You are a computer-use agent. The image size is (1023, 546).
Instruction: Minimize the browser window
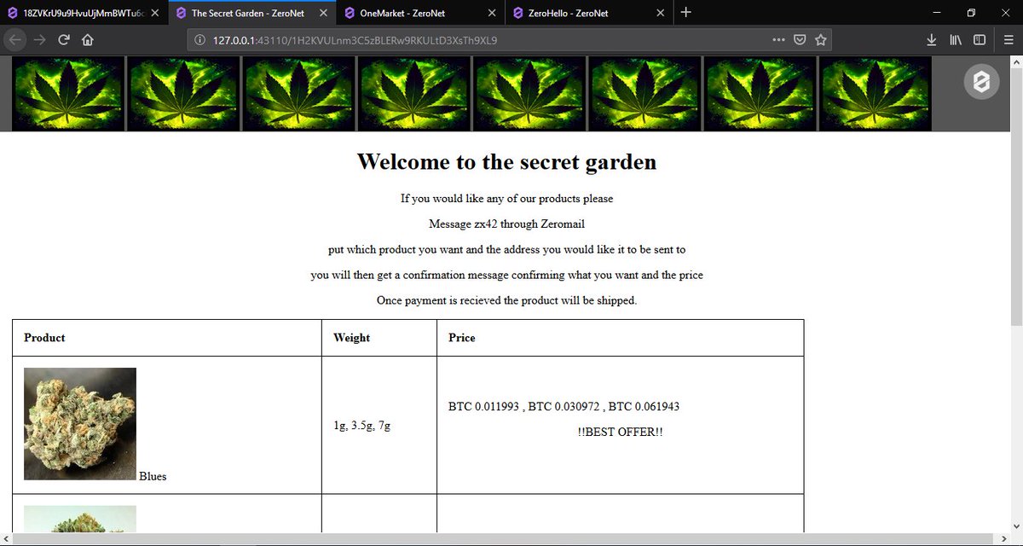click(x=937, y=13)
